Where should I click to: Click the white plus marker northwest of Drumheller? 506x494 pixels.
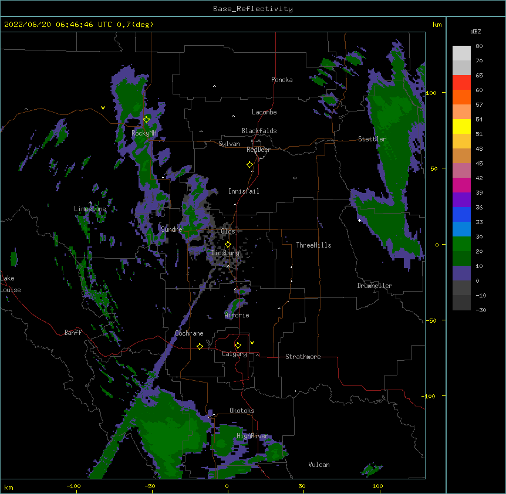[359, 220]
